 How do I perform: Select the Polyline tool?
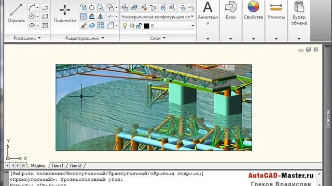pyautogui.click(x=45, y=8)
